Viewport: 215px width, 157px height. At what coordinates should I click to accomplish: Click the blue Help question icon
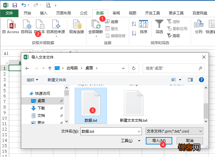[201, 80]
